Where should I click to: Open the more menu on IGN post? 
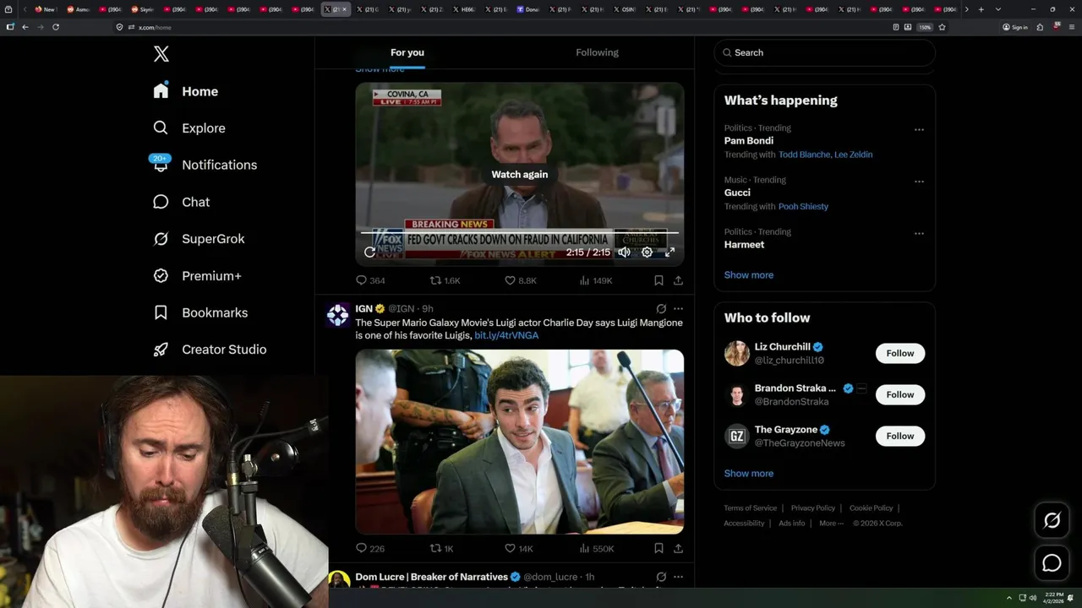(678, 309)
